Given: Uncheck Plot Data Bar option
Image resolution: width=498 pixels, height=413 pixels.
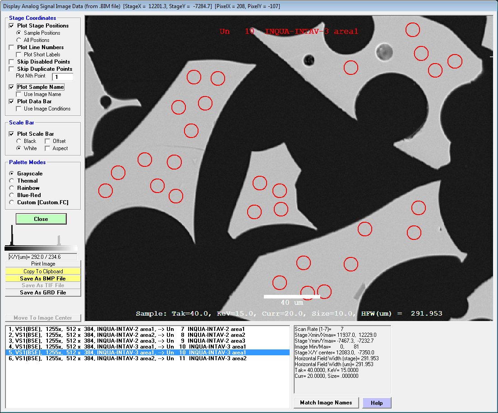Looking at the screenshot, I should pos(12,101).
